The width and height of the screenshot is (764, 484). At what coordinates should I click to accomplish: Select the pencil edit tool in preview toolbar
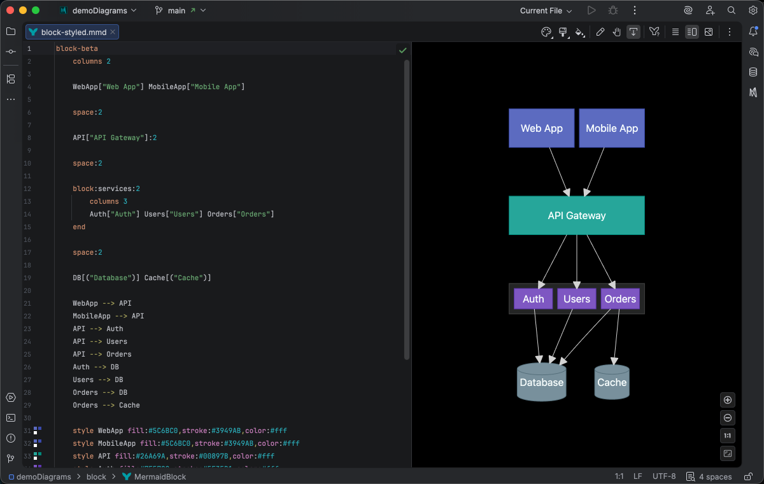[x=600, y=32]
